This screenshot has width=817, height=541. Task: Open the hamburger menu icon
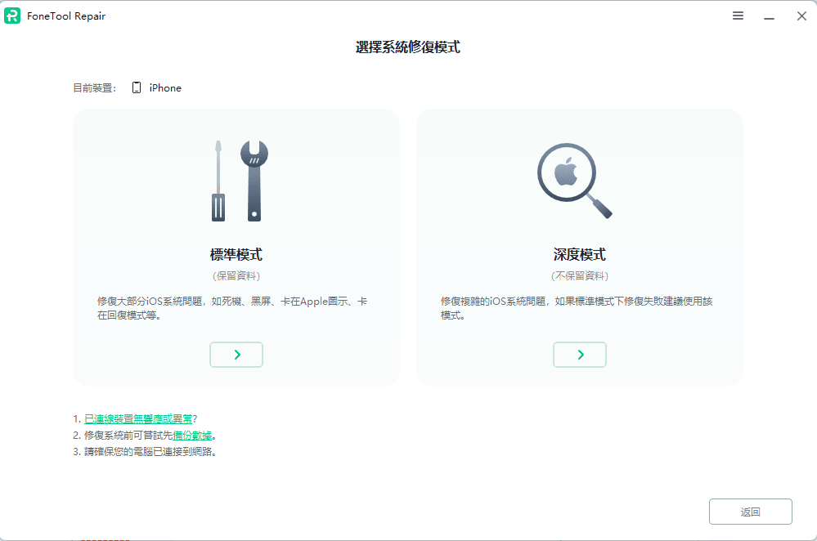[737, 16]
